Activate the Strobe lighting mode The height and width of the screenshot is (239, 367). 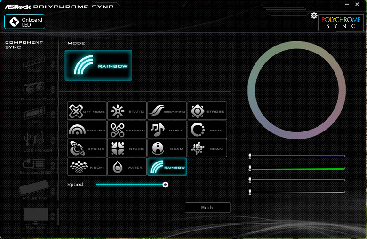pos(207,111)
